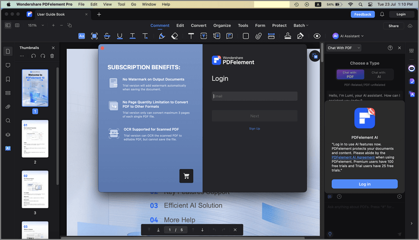Viewport: 419px width, 240px height.
Task: Choose the Underline tool
Action: coord(120,36)
